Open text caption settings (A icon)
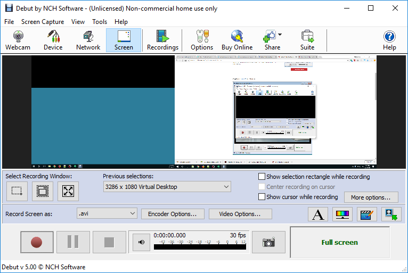 click(x=318, y=214)
